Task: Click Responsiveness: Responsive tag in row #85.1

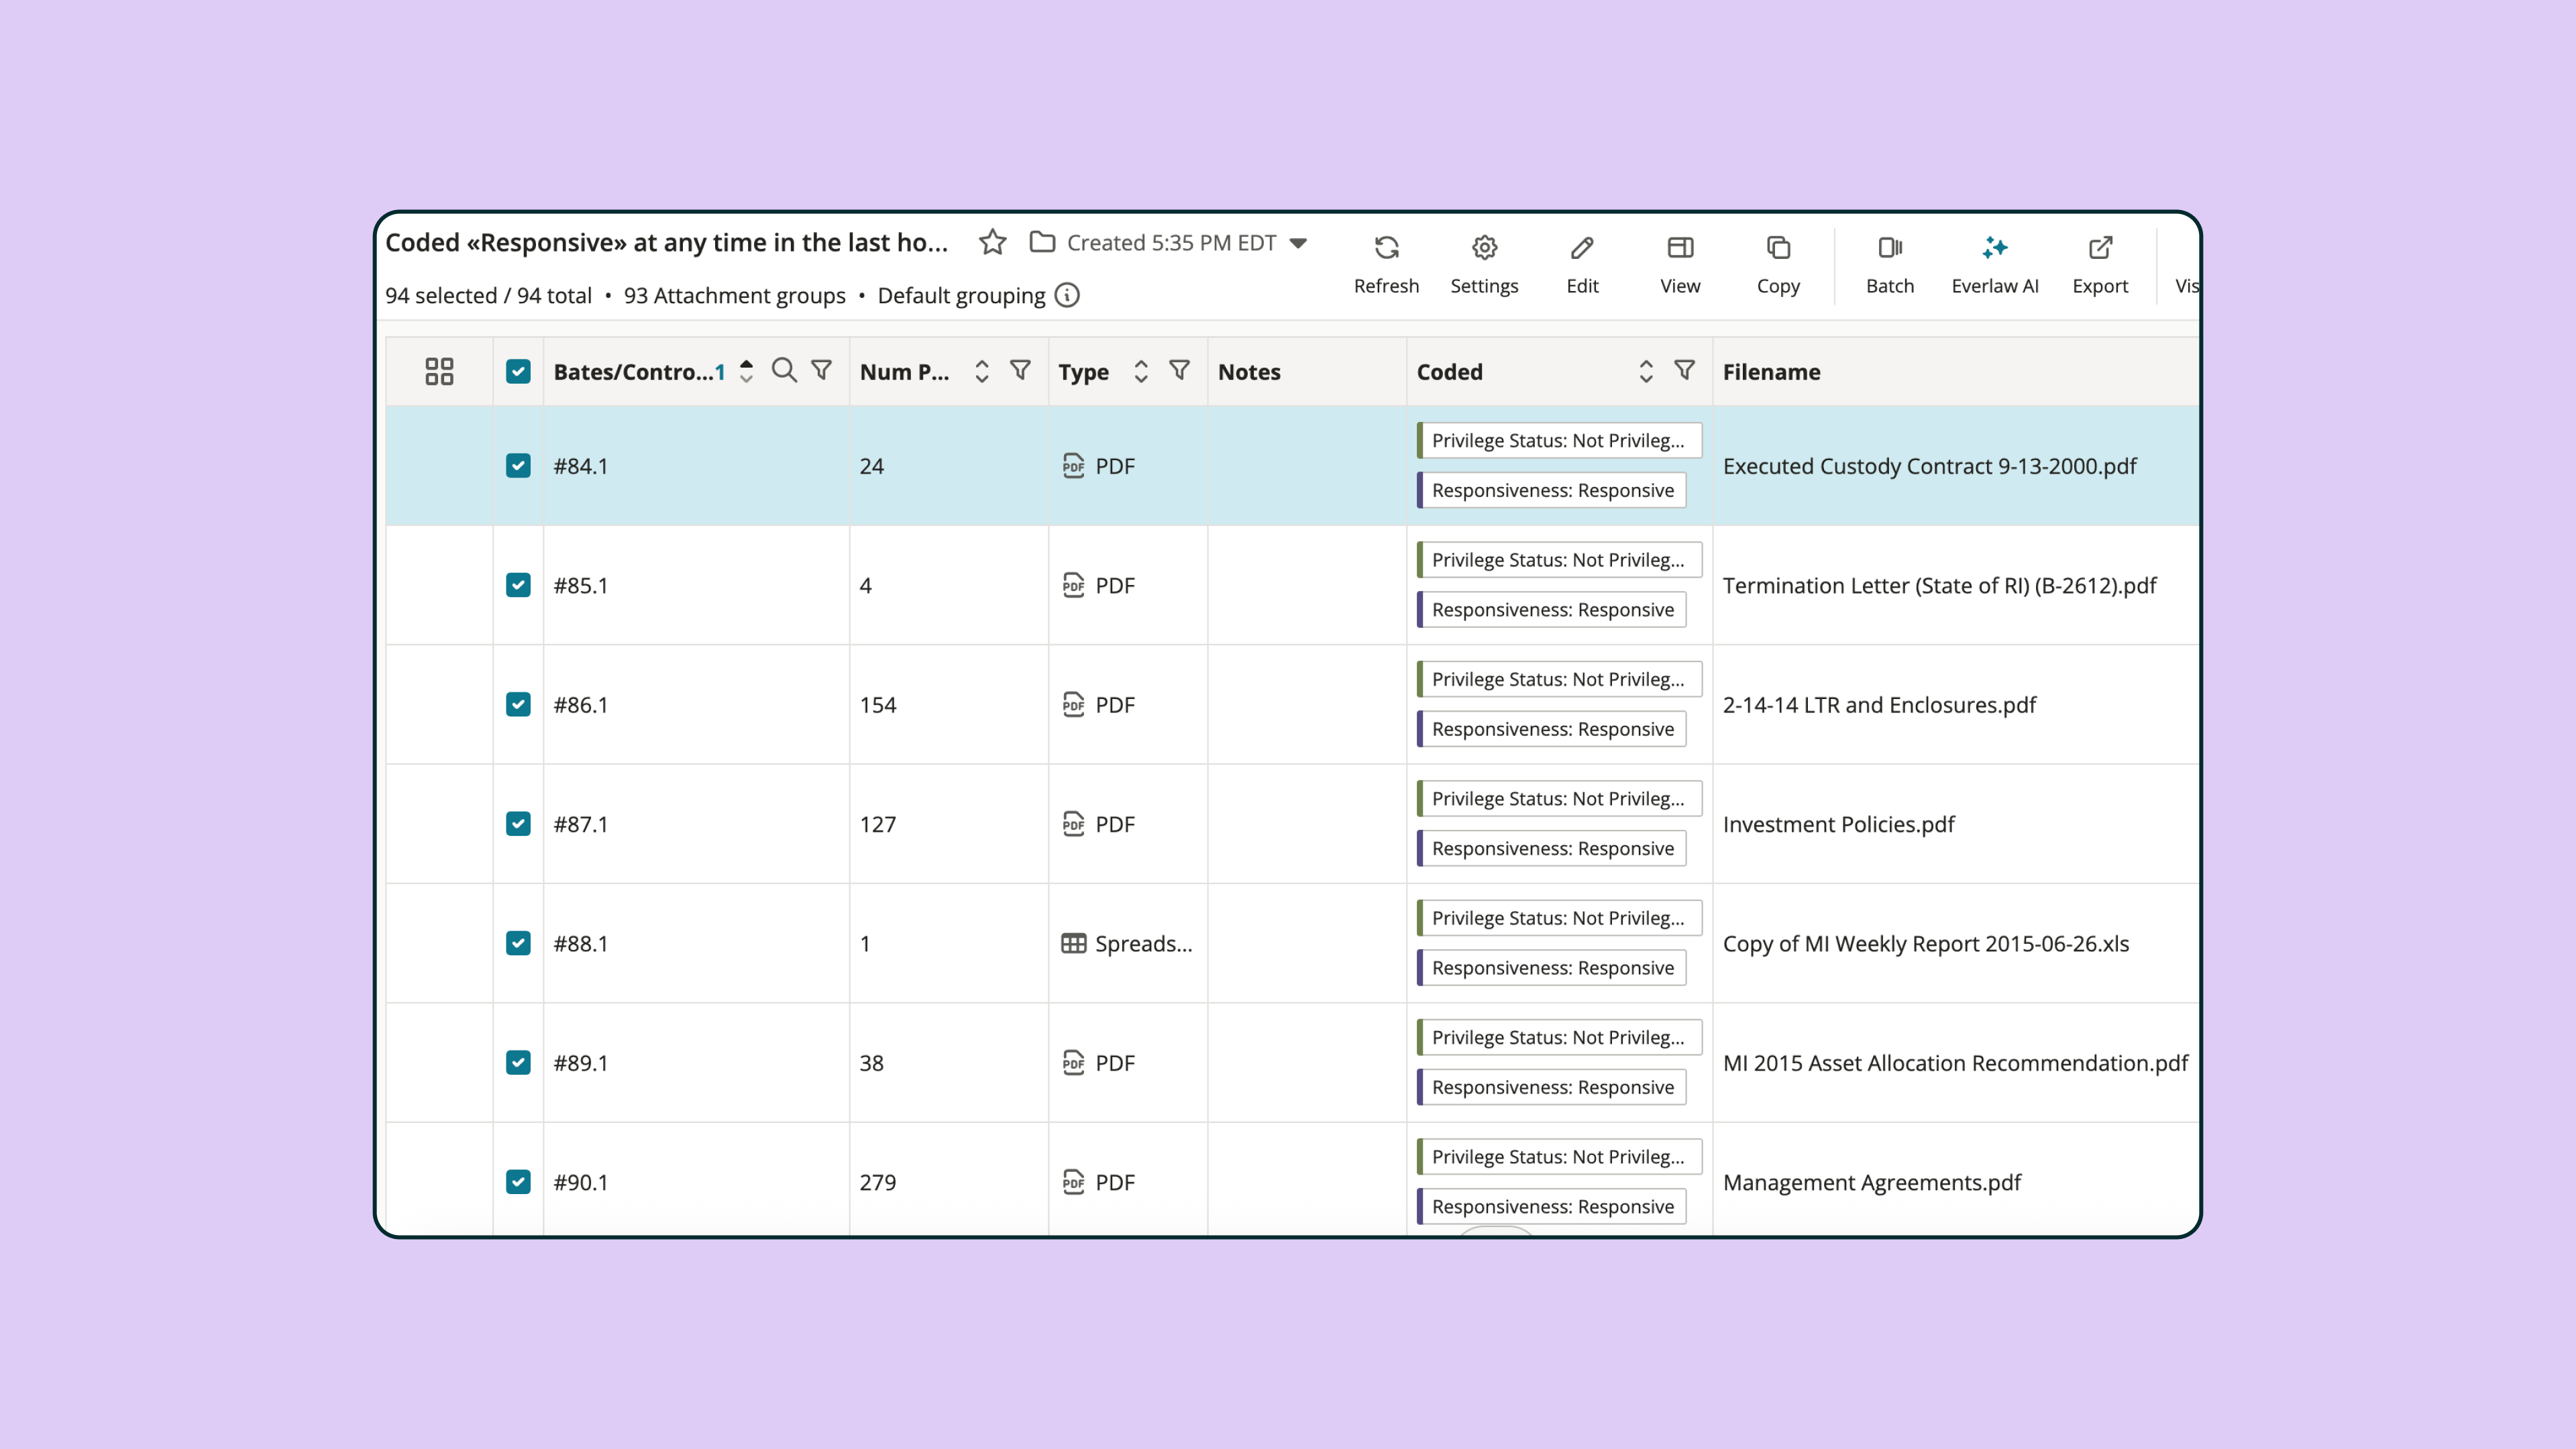Action: point(1551,609)
